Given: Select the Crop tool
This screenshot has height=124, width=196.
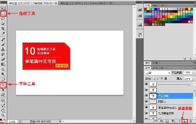Looking at the screenshot, I should coord(3,29).
